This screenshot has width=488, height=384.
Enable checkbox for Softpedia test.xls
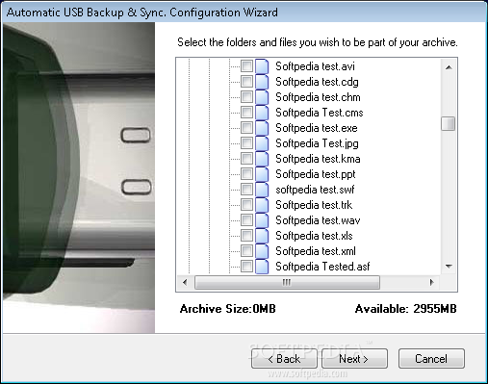coord(246,236)
